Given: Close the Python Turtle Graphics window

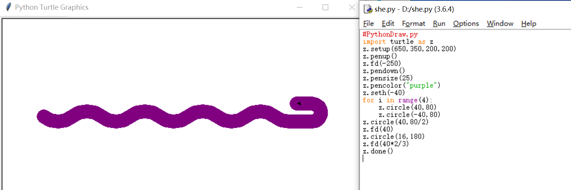Looking at the screenshot, I should [x=352, y=7].
